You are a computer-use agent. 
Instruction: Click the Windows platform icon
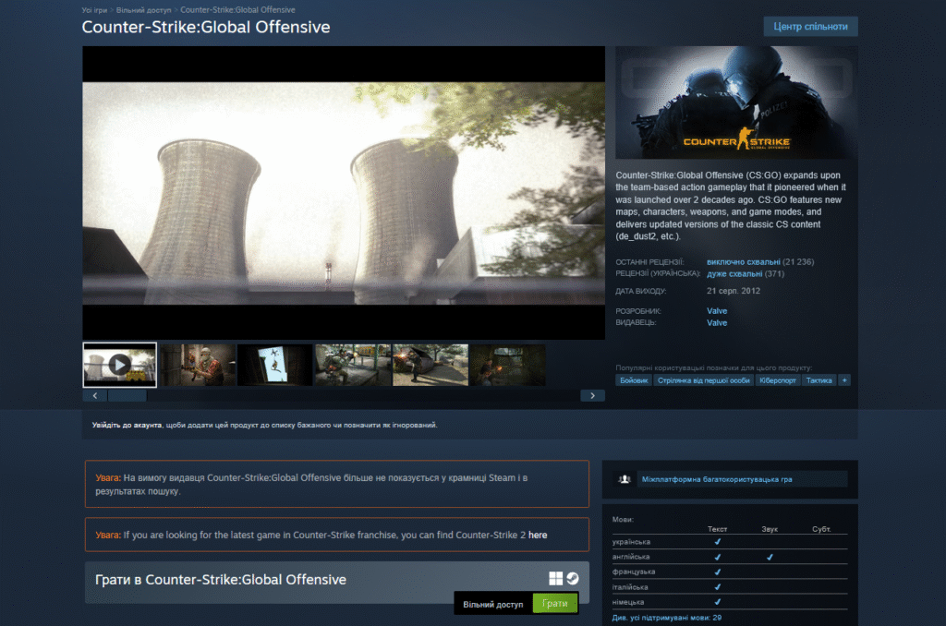point(555,578)
